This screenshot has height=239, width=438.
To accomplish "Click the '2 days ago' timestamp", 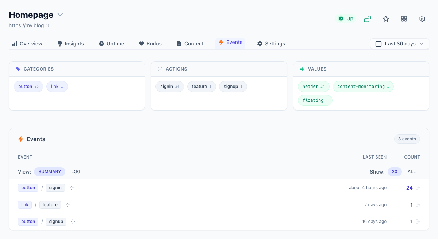I will [375, 205].
